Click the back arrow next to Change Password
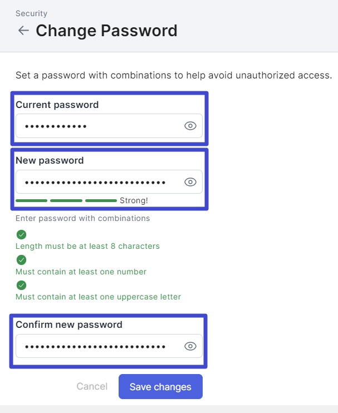338x413 pixels. pos(23,31)
